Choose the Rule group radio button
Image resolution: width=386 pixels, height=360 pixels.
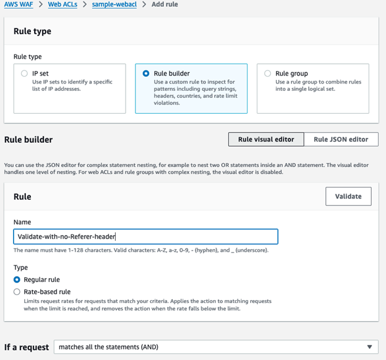(x=268, y=74)
